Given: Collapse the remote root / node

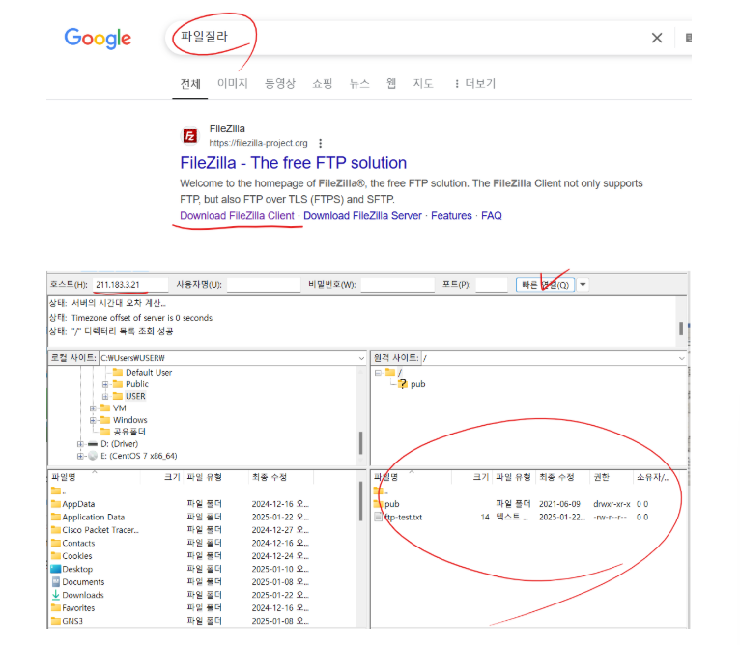Looking at the screenshot, I should tap(378, 373).
